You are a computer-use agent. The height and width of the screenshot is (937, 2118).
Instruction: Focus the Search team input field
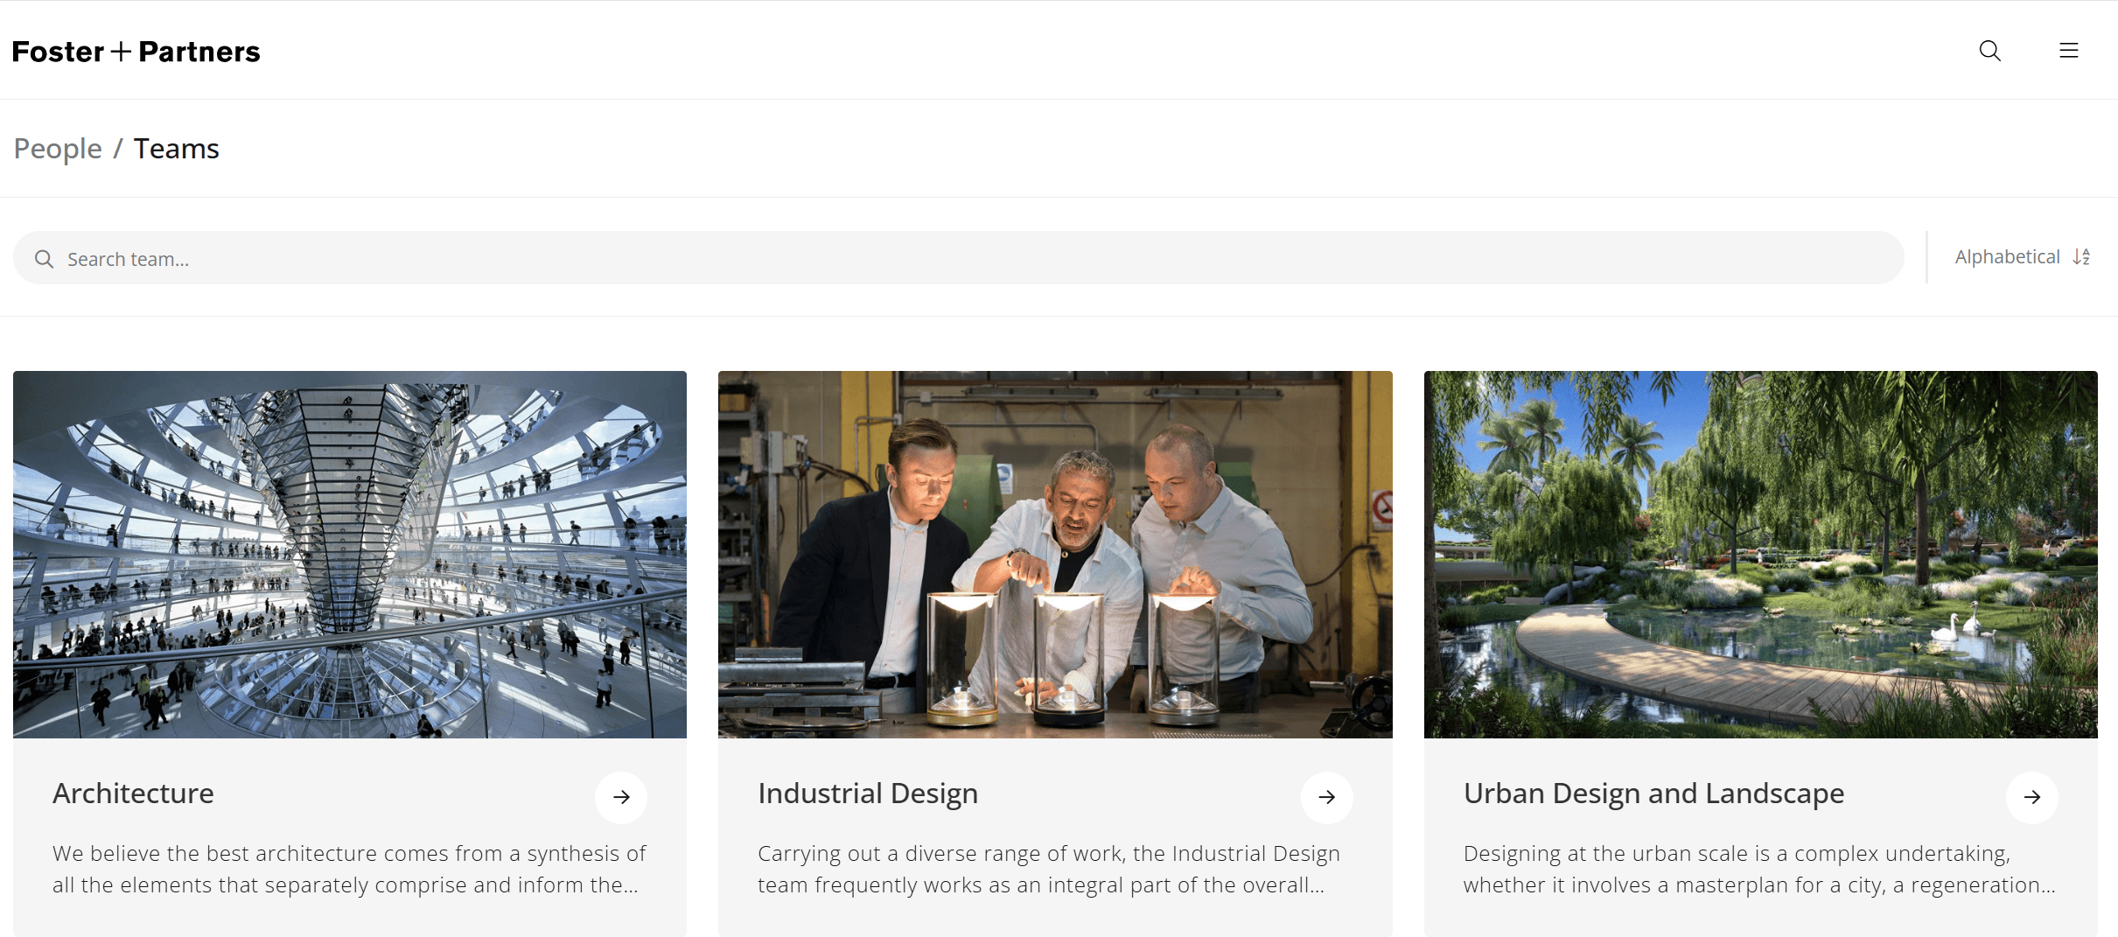click(x=962, y=259)
